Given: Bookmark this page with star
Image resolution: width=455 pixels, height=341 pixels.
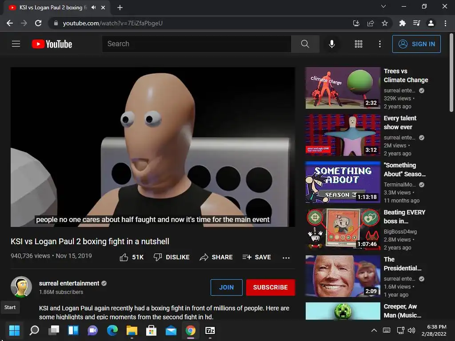Looking at the screenshot, I should click(385, 23).
